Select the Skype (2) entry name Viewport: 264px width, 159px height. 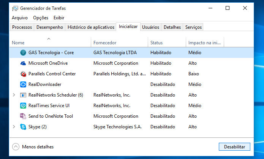[37, 127]
